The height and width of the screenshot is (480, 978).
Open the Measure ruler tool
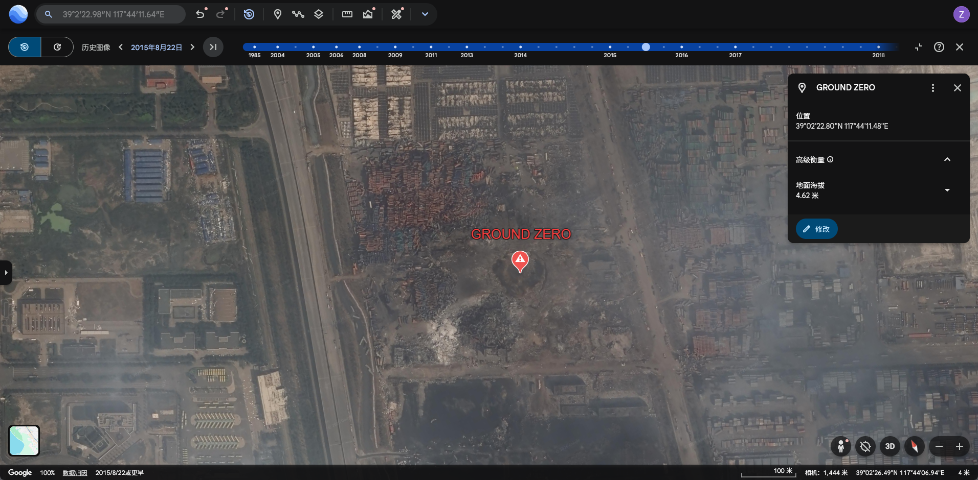(347, 14)
